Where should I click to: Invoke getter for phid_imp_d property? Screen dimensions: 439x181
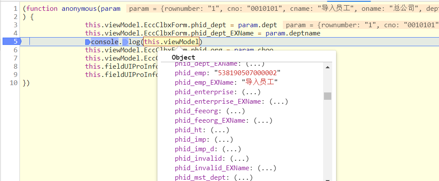coord(231,149)
